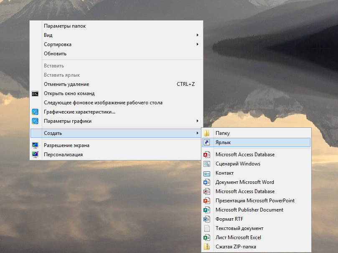Open the Вид menu entry

pyautogui.click(x=116, y=35)
